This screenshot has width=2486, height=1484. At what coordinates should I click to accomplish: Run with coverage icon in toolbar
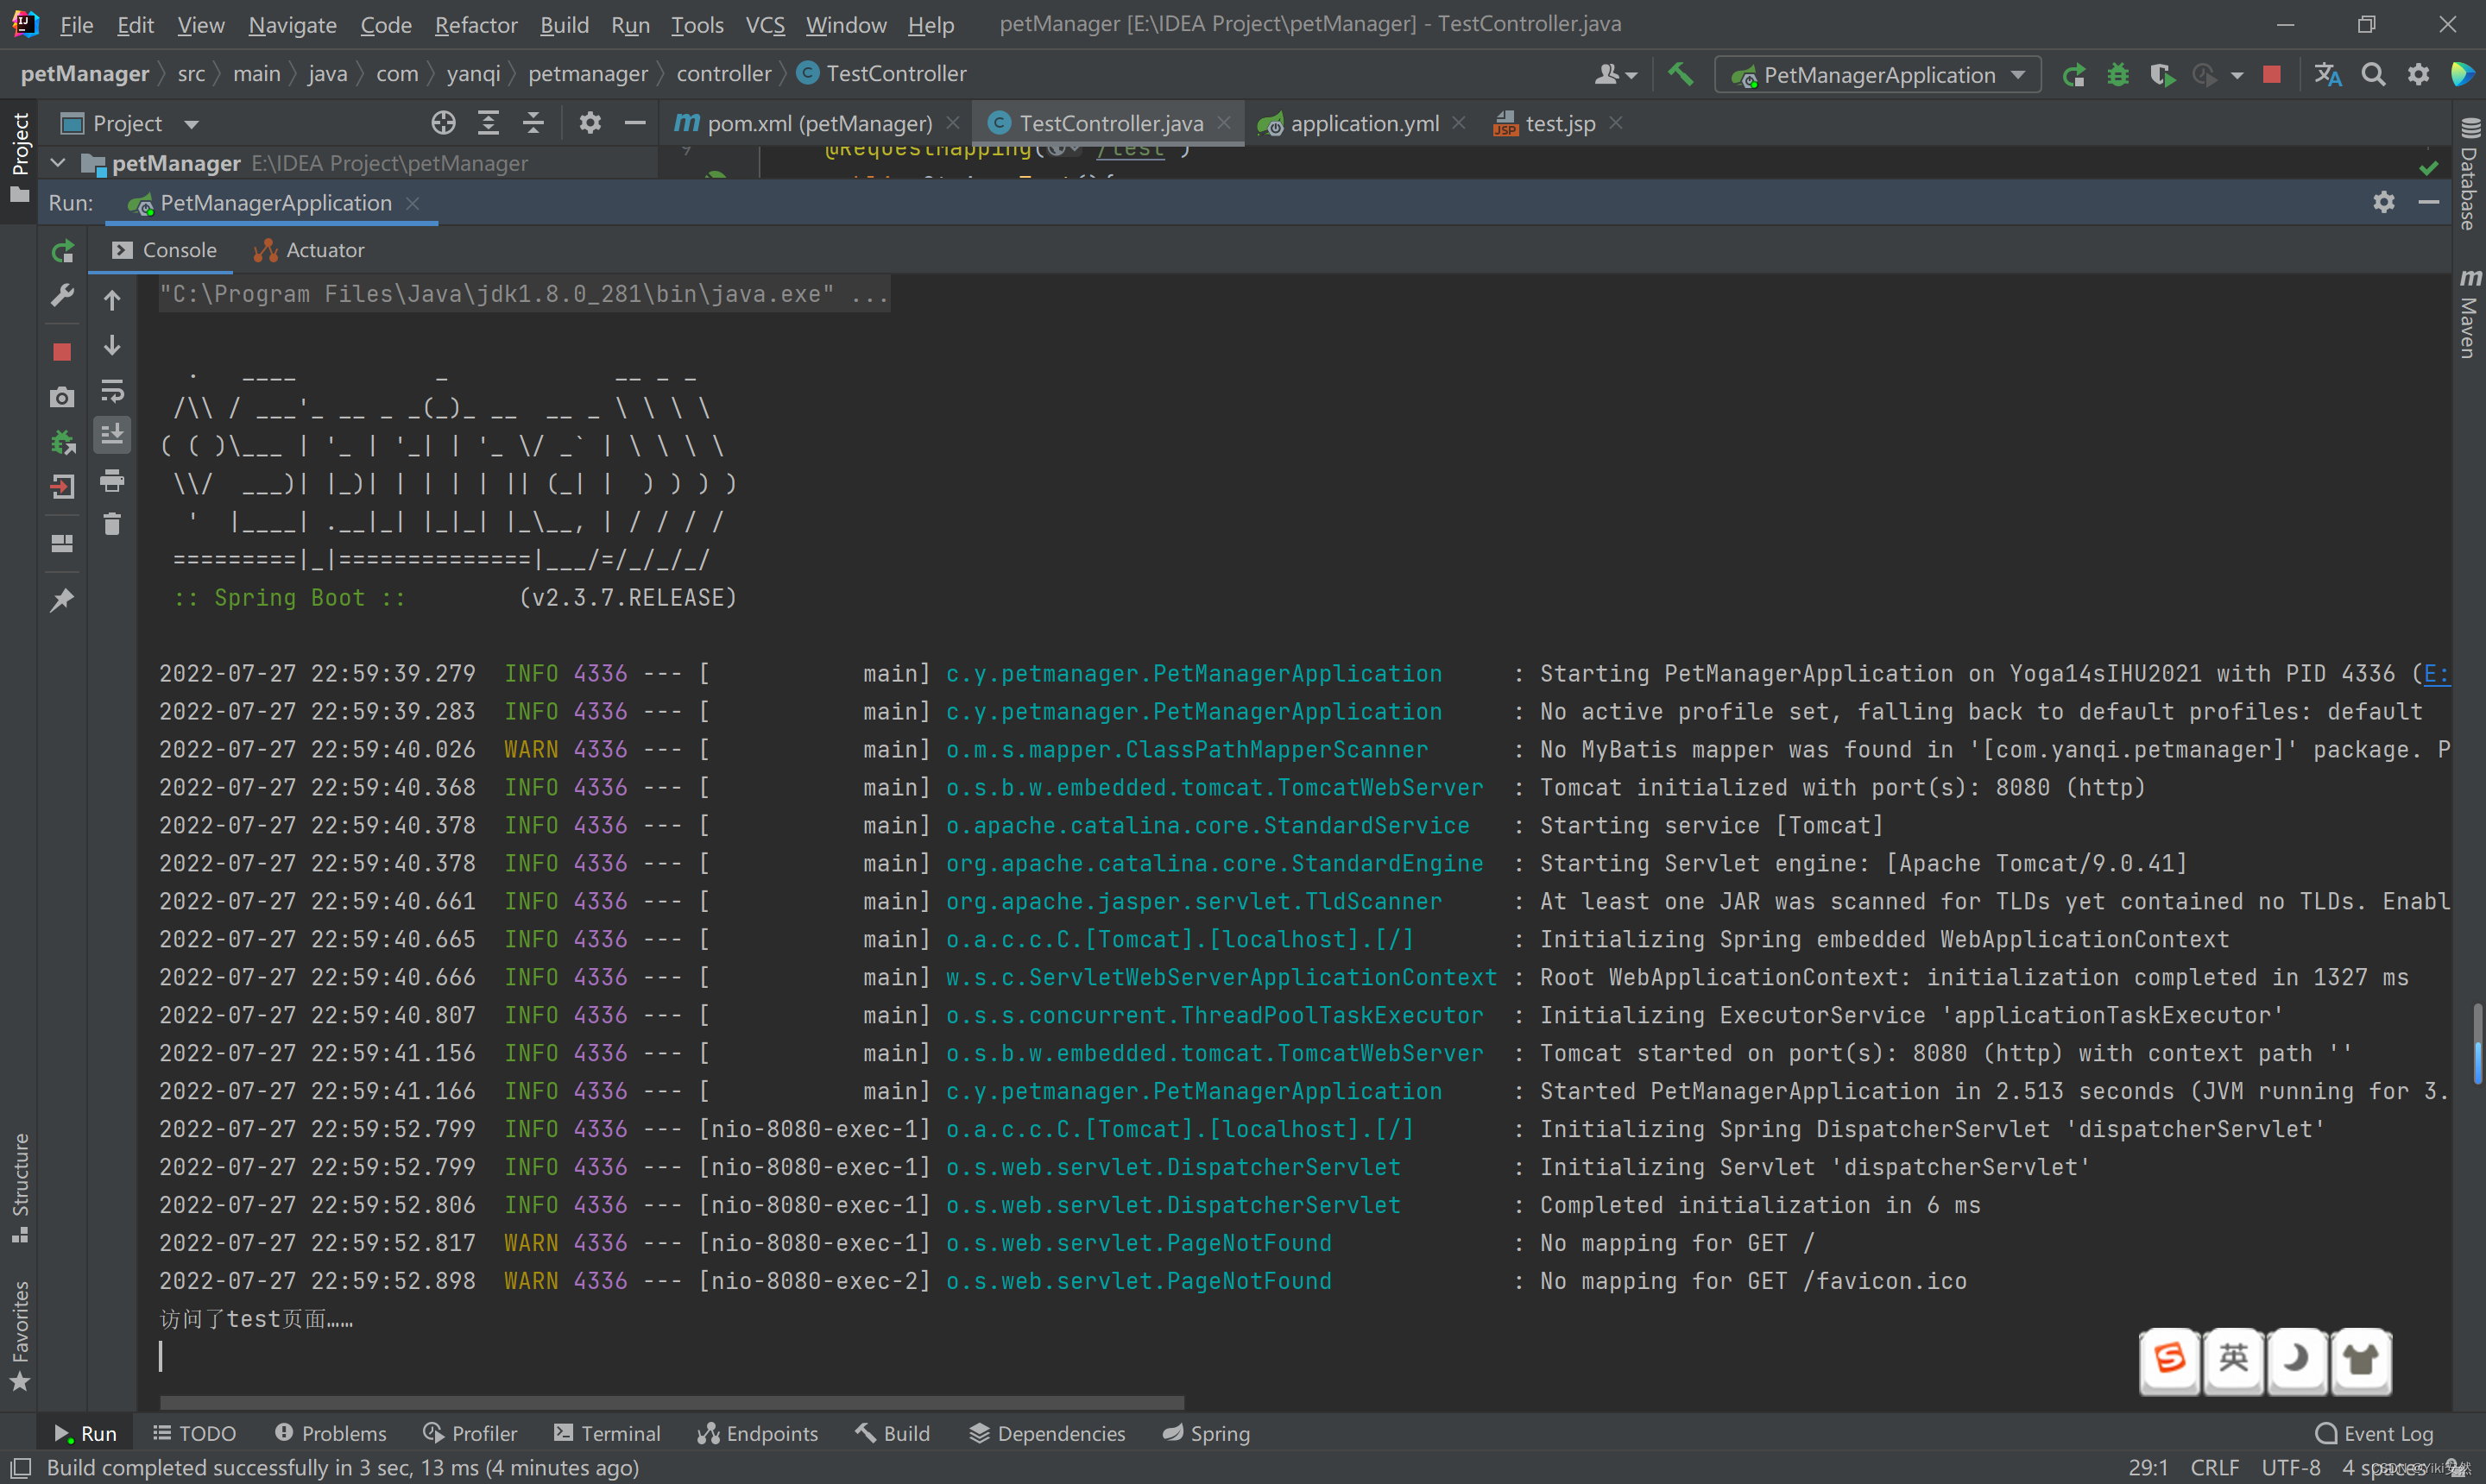tap(2161, 75)
